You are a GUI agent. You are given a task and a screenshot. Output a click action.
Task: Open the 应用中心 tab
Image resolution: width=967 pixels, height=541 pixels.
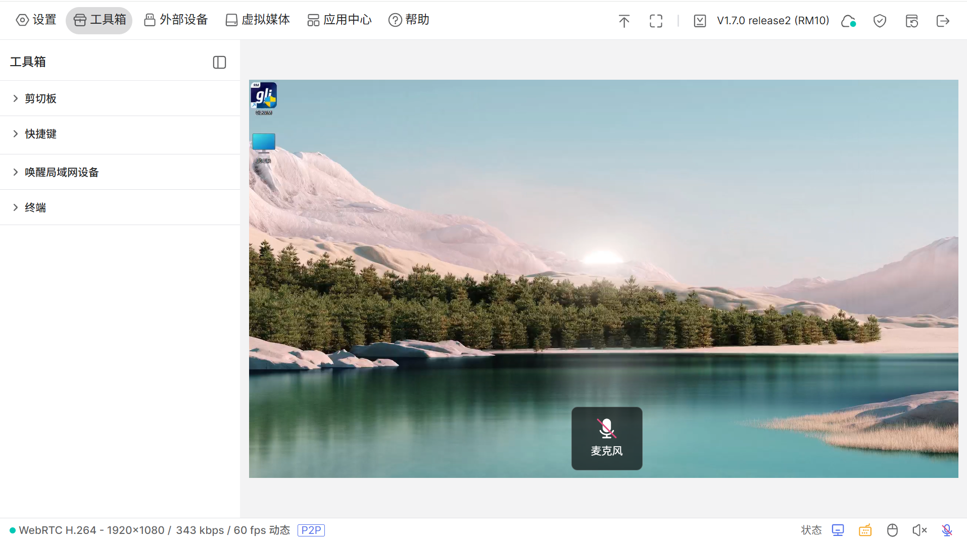(x=339, y=20)
